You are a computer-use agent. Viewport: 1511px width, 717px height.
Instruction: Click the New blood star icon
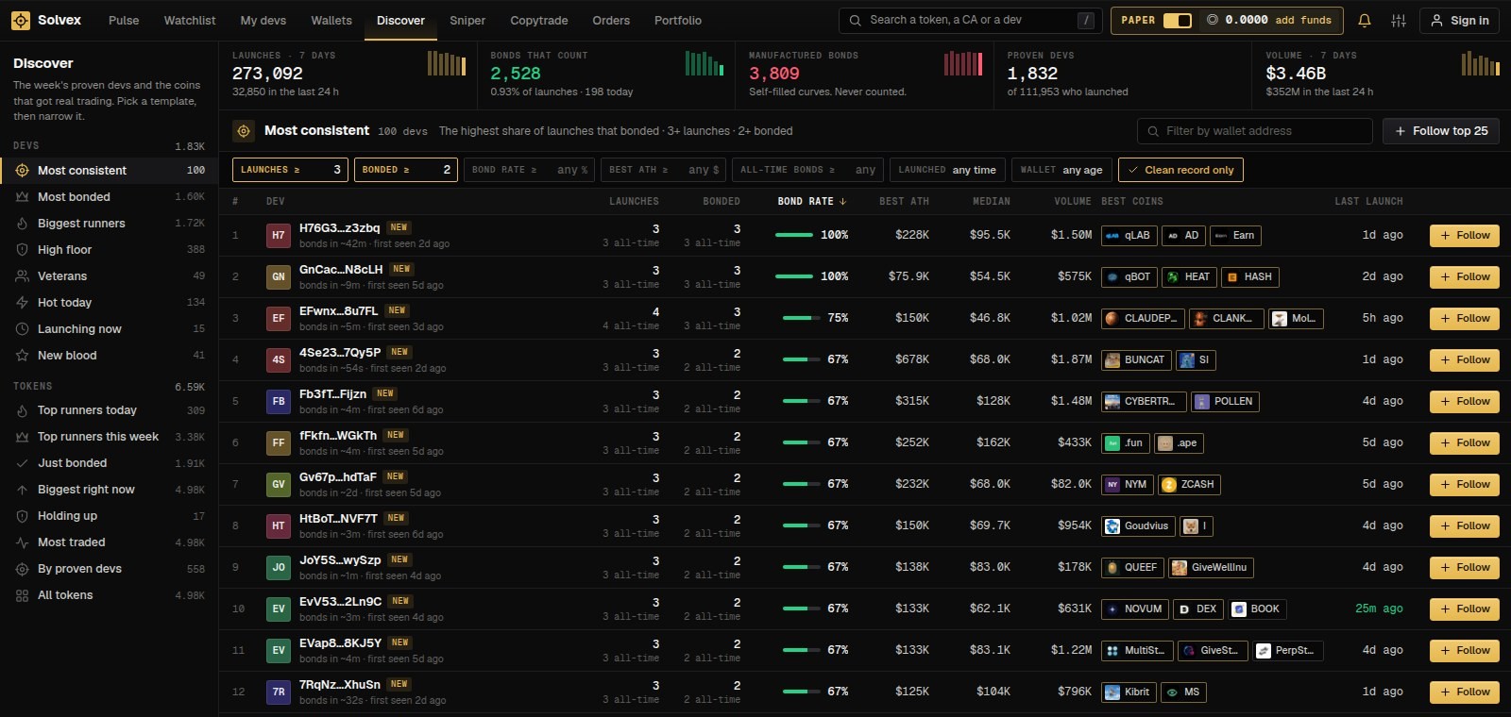(x=22, y=356)
